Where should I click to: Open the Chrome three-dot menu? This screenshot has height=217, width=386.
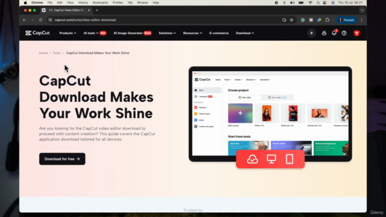362,20
